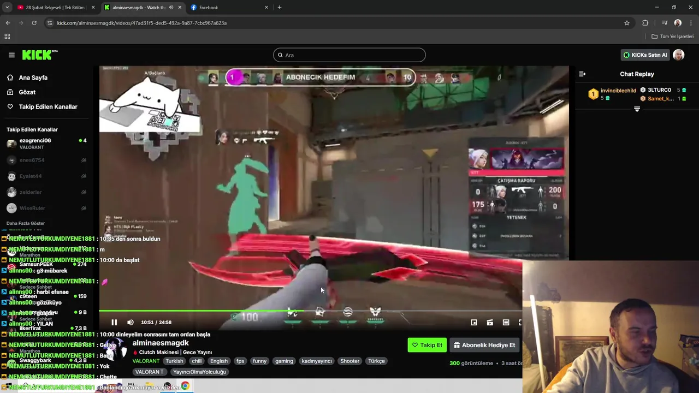Select the chill tag

tap(197, 361)
